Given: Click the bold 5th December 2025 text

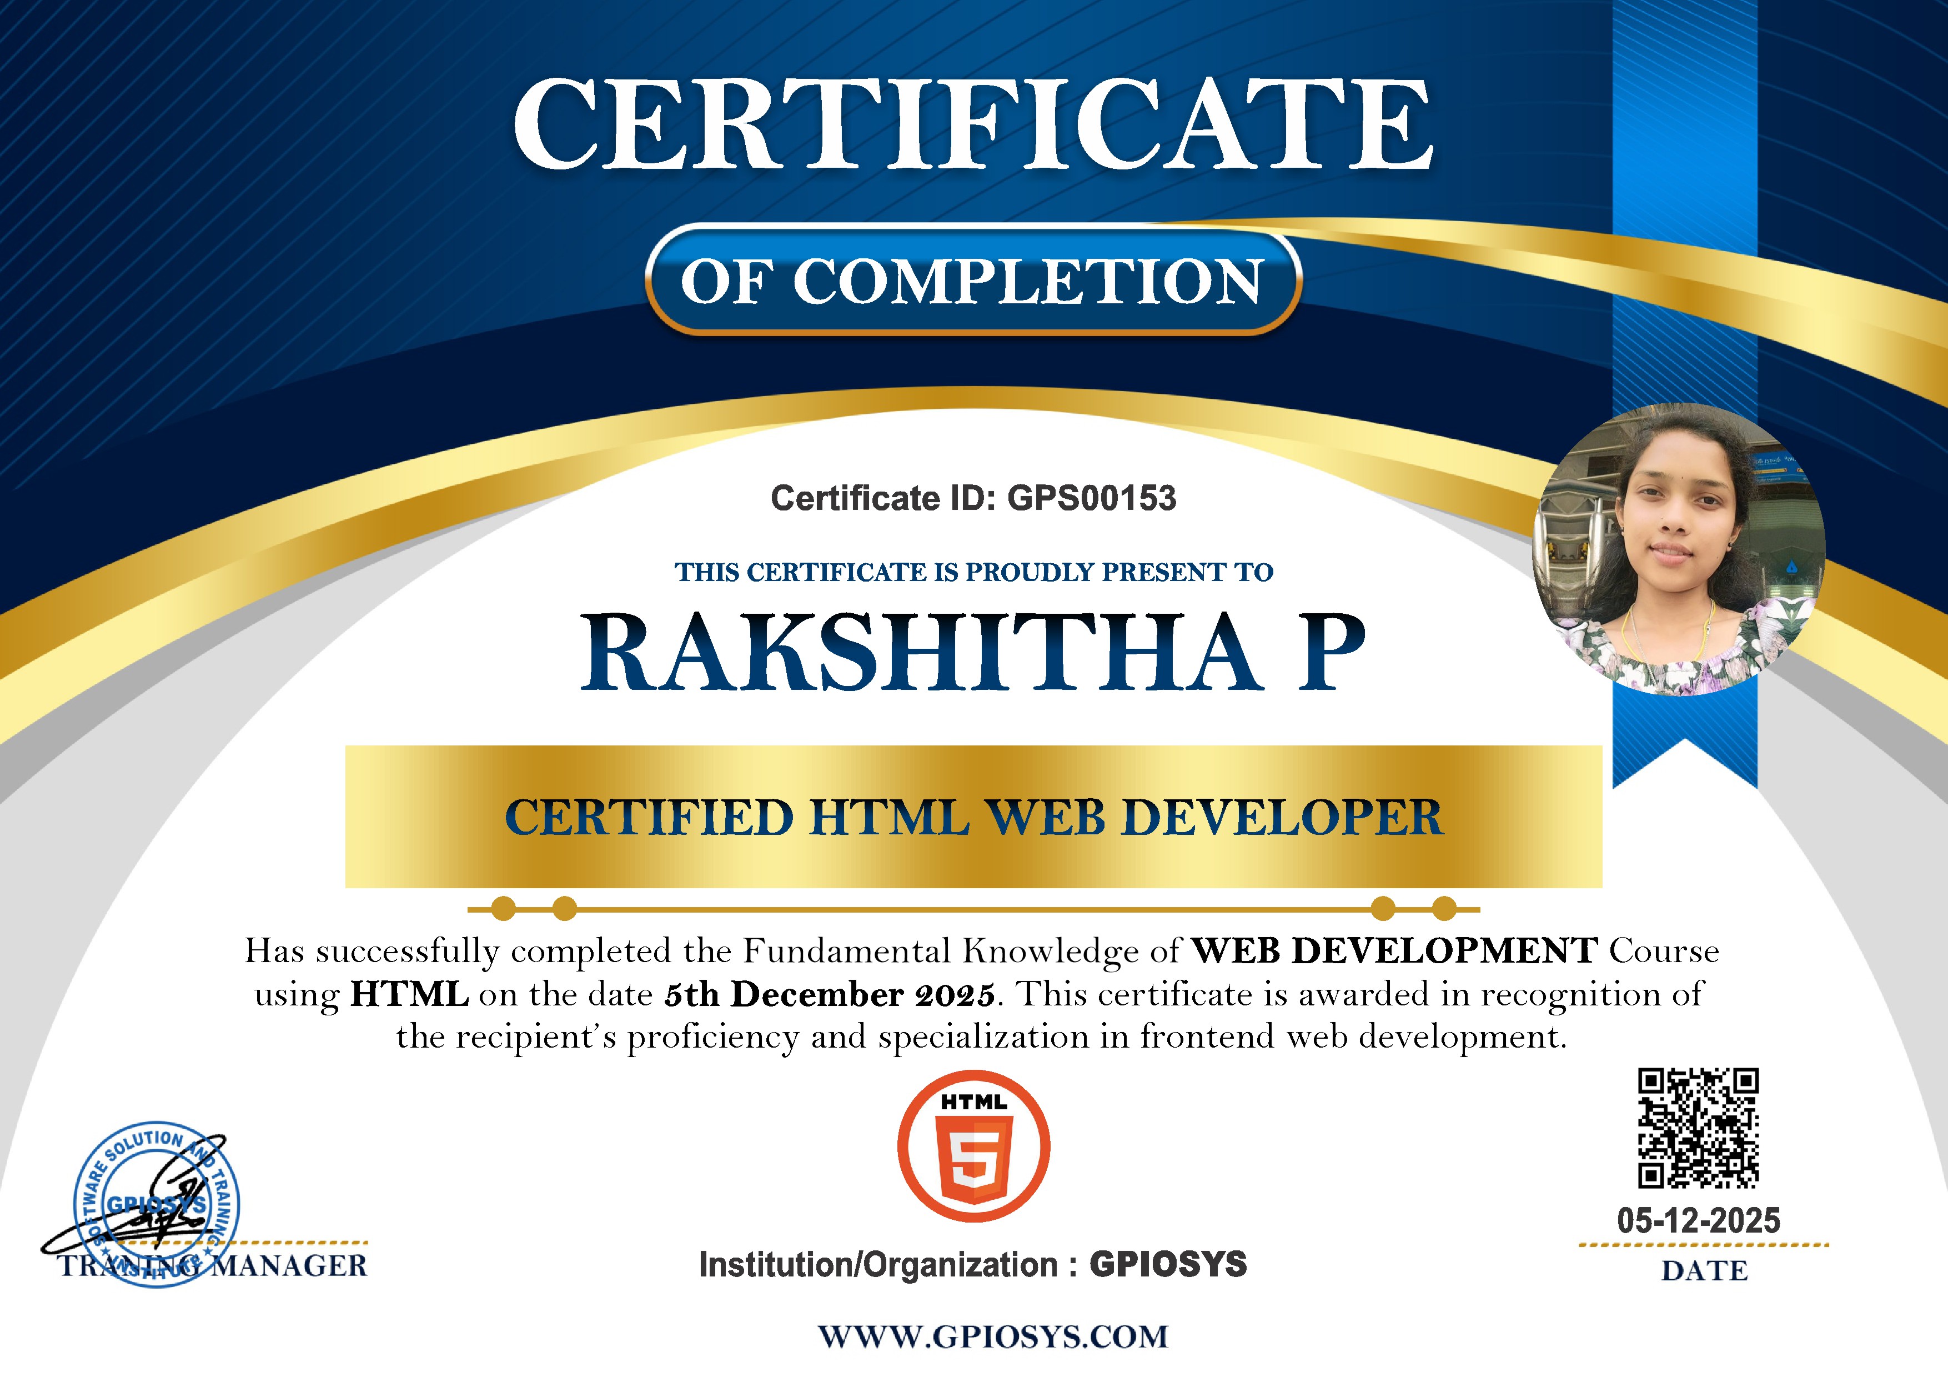Looking at the screenshot, I should tap(829, 994).
